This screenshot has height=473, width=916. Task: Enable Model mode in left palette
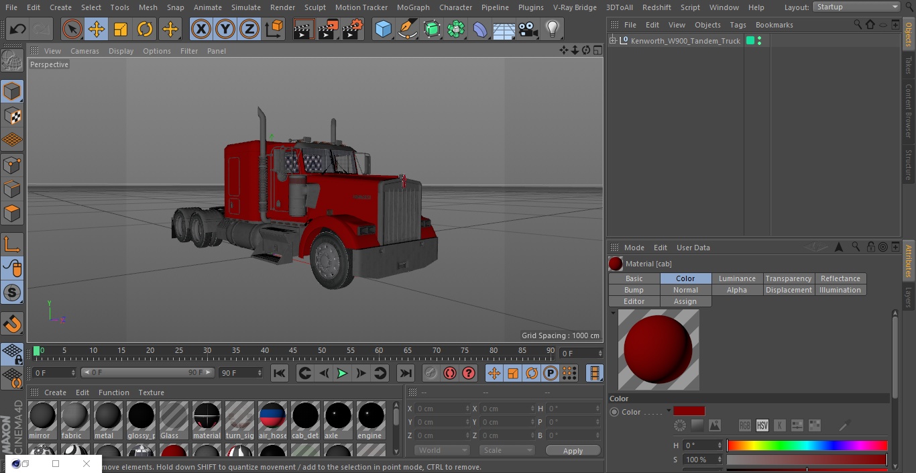(12, 91)
